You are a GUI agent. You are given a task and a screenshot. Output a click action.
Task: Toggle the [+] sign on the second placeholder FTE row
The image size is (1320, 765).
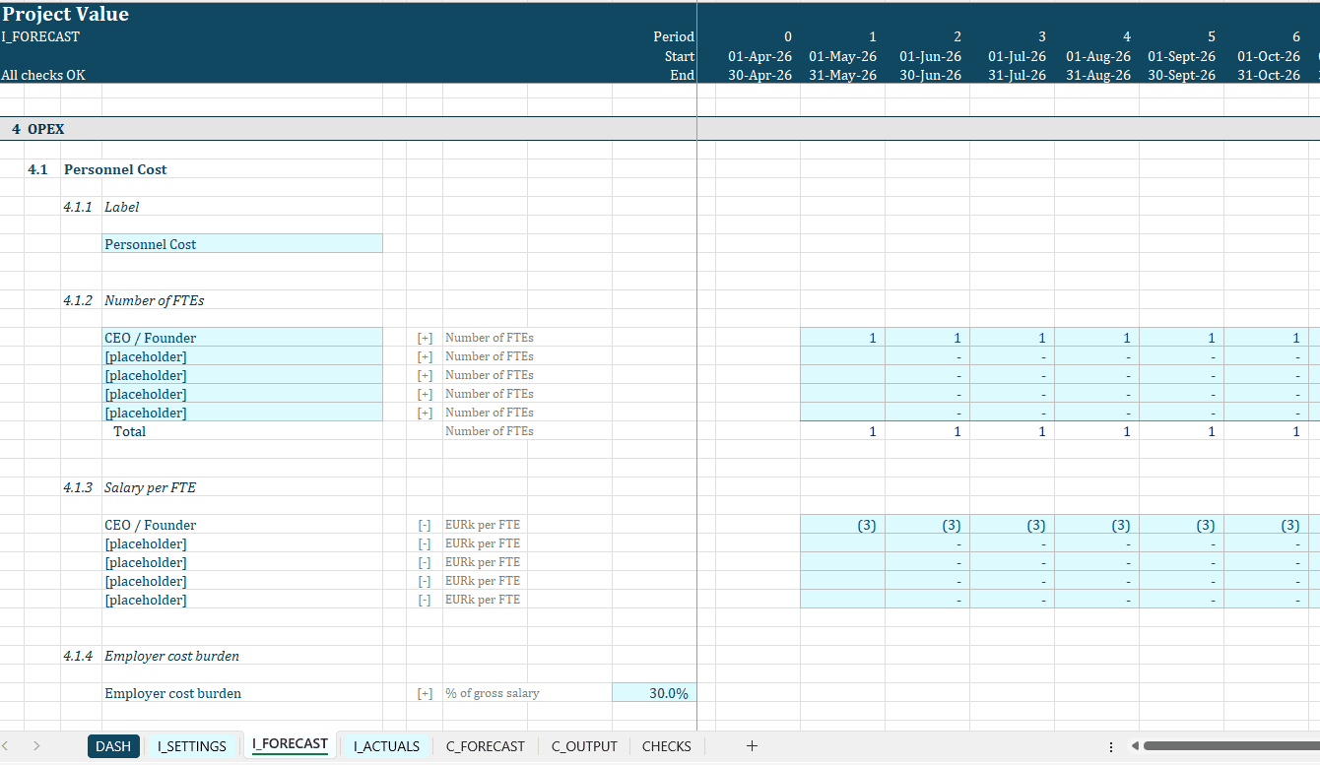tap(425, 374)
